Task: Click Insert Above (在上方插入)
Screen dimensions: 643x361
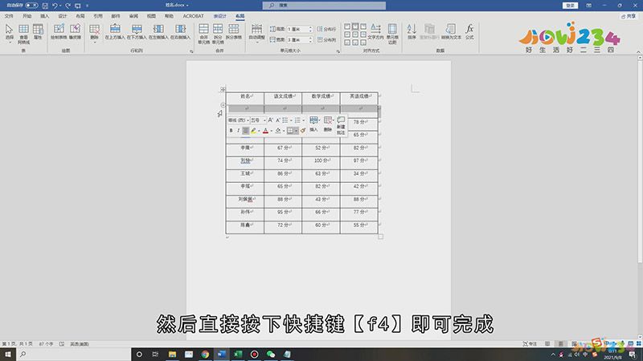Action: coord(115,31)
